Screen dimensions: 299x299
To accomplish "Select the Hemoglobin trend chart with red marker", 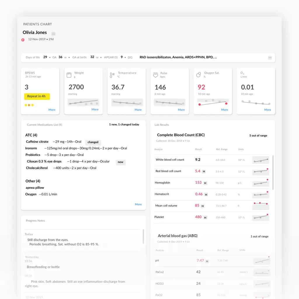I will coord(260,183).
